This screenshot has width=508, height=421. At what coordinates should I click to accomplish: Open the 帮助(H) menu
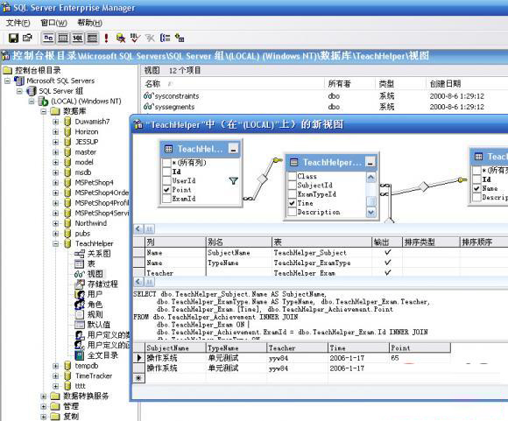[x=89, y=23]
